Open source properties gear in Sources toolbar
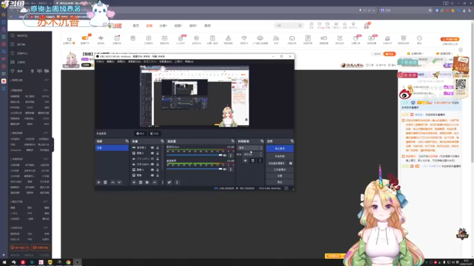The image size is (474, 266). pyautogui.click(x=147, y=182)
